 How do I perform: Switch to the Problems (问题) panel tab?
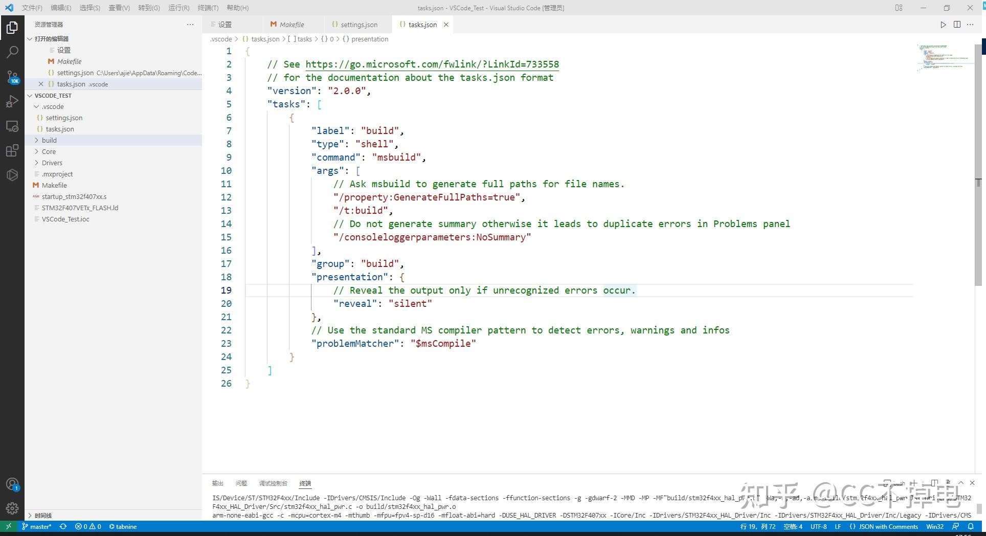(x=241, y=483)
